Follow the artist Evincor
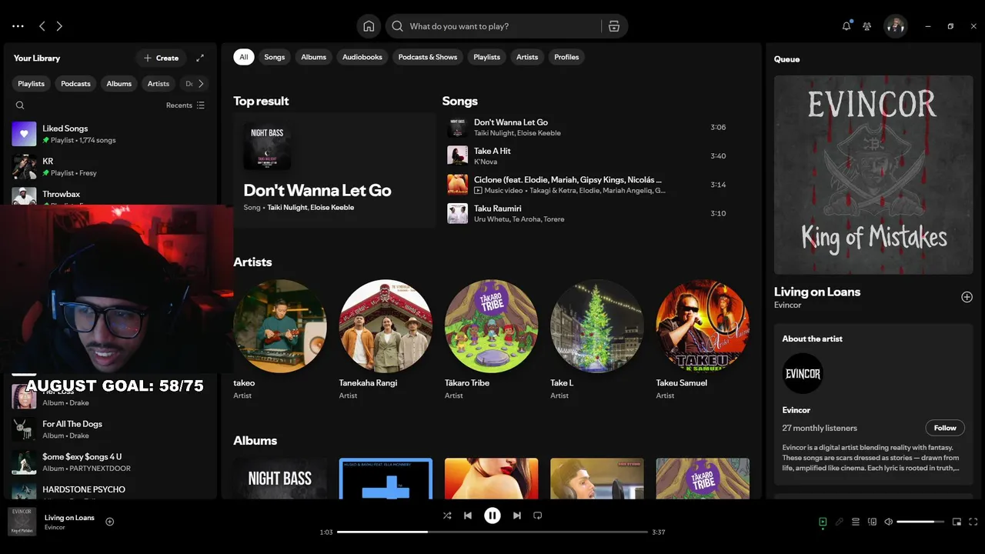The image size is (985, 554). pos(945,428)
